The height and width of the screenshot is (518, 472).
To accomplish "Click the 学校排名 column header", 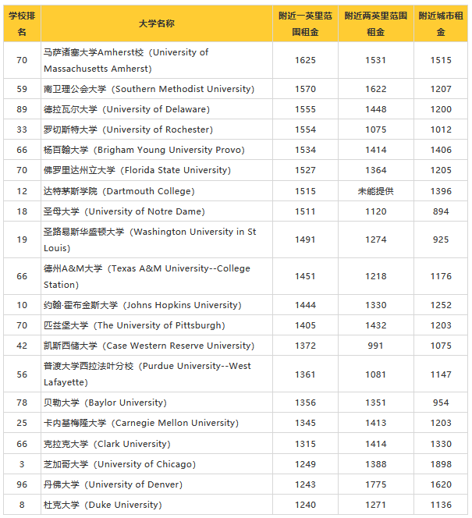I will [x=22, y=23].
